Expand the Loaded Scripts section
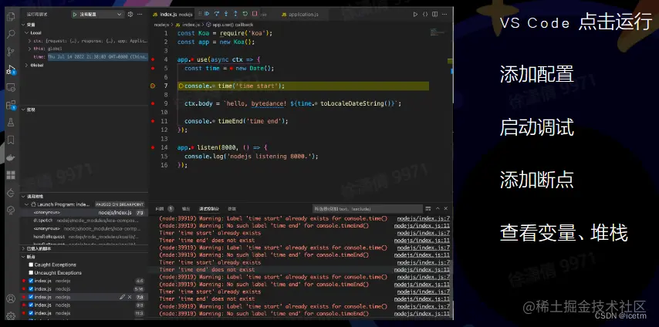Screen dimensions: 659x327 [23, 249]
